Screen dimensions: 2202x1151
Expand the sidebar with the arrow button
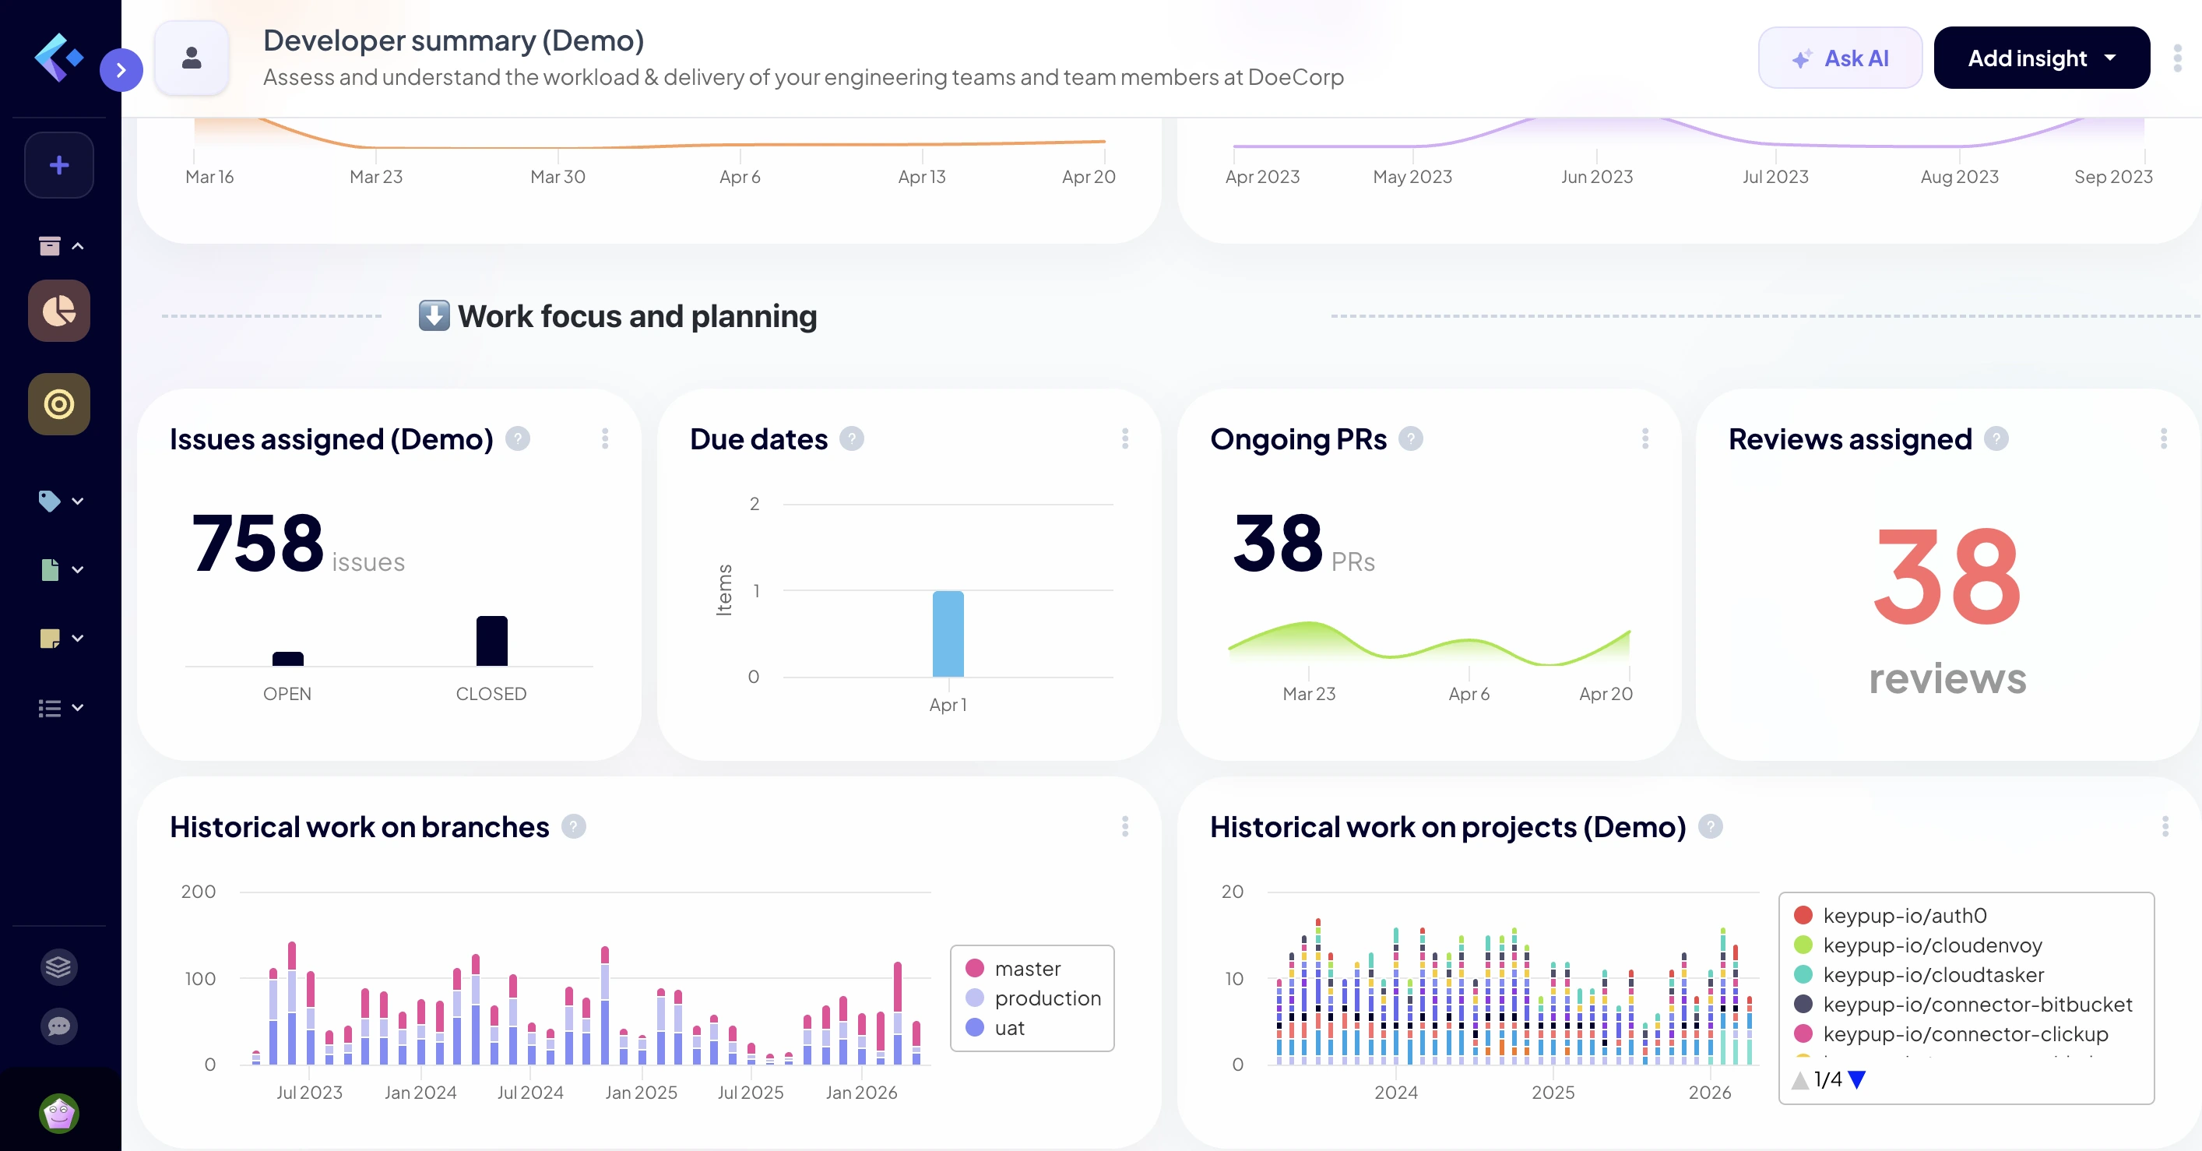click(x=121, y=70)
